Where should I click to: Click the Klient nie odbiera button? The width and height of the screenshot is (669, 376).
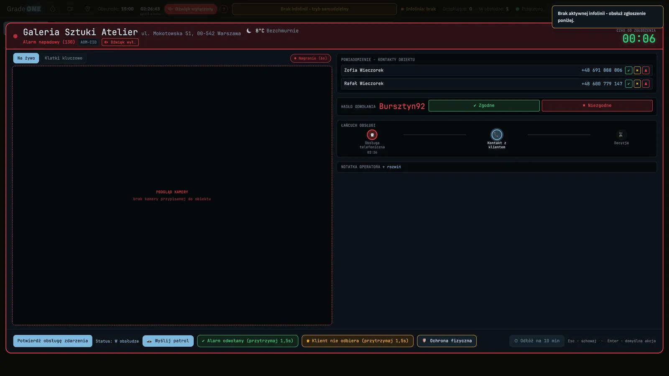357,341
